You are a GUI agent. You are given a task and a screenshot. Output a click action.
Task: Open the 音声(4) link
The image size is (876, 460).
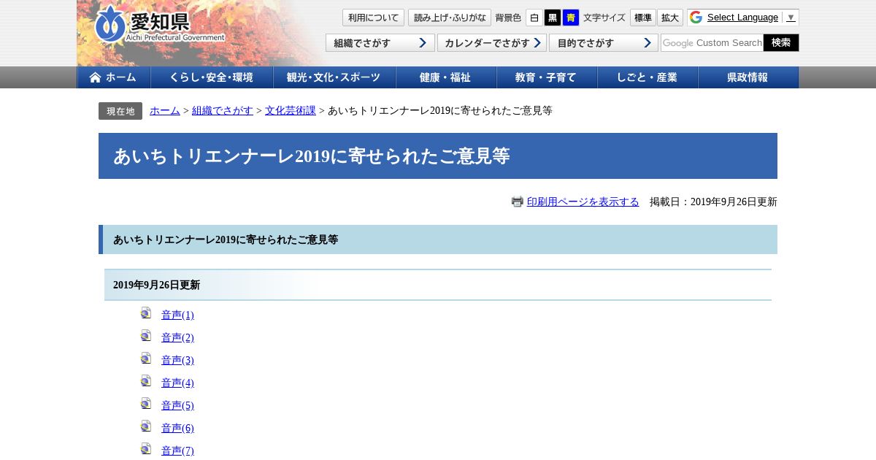coord(177,383)
